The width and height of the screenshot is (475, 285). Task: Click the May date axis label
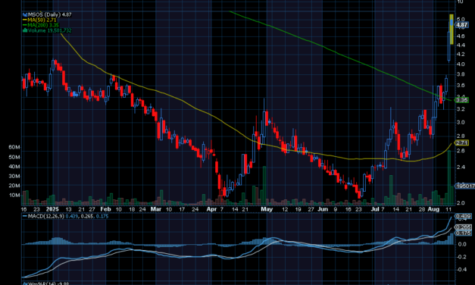(267, 209)
